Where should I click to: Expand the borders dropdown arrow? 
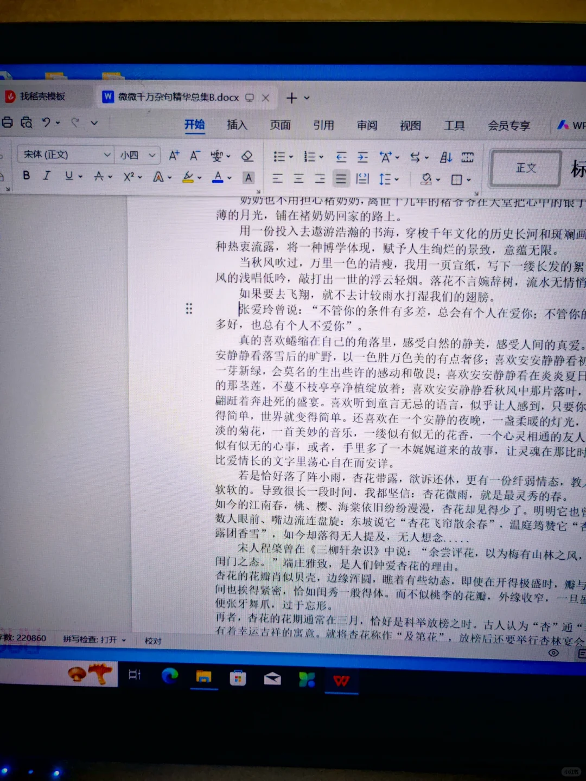pyautogui.click(x=468, y=180)
